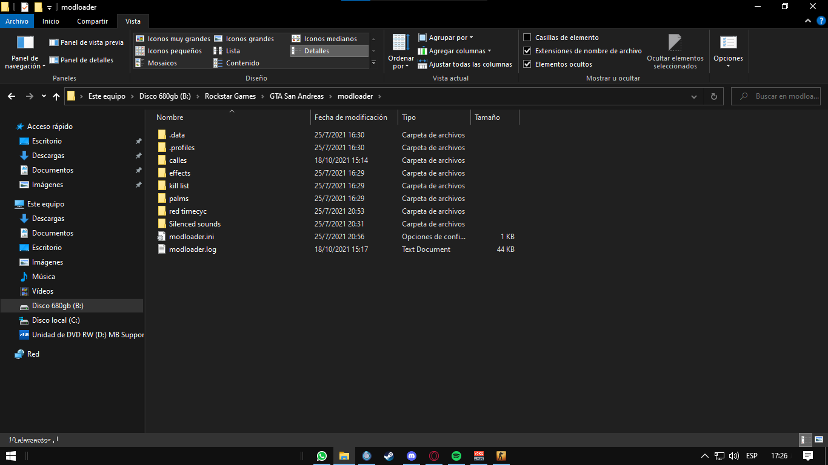Switch to Contenido layout

tap(236, 63)
